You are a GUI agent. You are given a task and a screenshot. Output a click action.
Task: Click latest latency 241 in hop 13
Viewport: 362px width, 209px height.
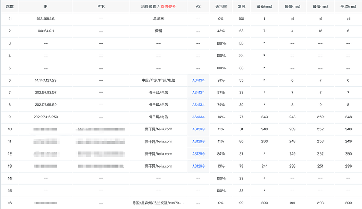264,166
